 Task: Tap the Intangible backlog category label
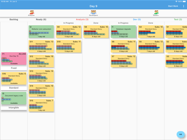tap(14, 108)
